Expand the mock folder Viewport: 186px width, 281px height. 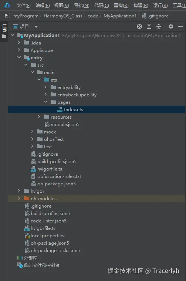point(32,132)
